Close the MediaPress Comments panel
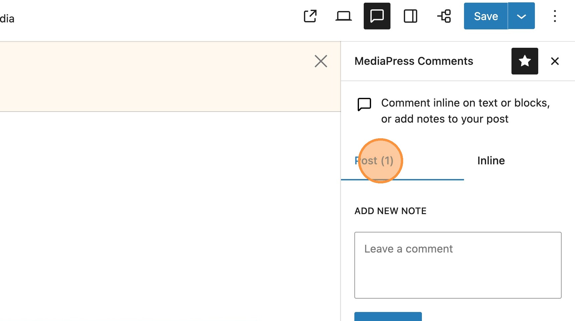 (555, 61)
